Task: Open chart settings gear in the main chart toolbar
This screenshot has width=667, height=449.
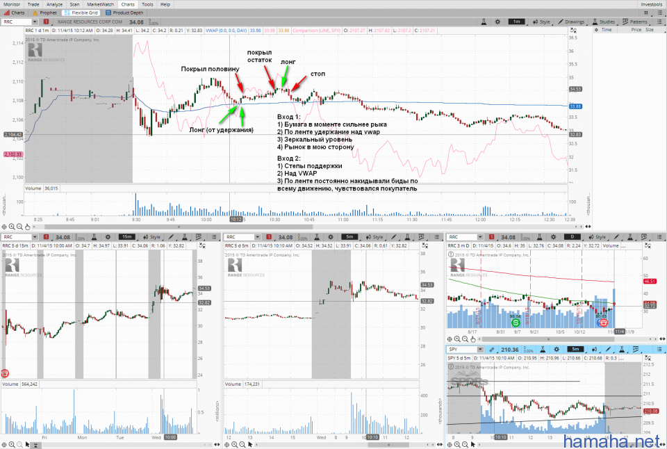Action: [497, 22]
